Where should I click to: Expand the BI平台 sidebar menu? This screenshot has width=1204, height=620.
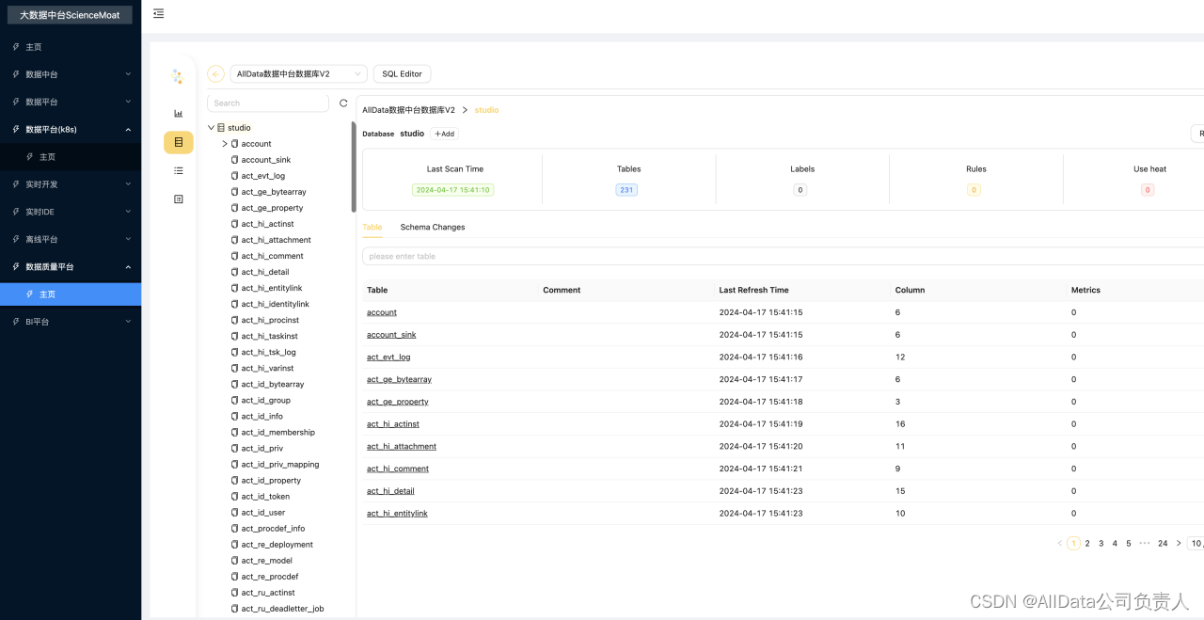coord(71,322)
